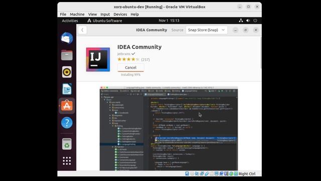Restore the Ubuntu Software window size
Image resolution: width=321 pixels, height=181 pixels.
click(245, 30)
